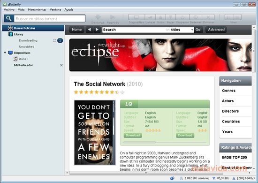Click the Bajar toolbar button
The image size is (258, 183).
click(x=171, y=17)
